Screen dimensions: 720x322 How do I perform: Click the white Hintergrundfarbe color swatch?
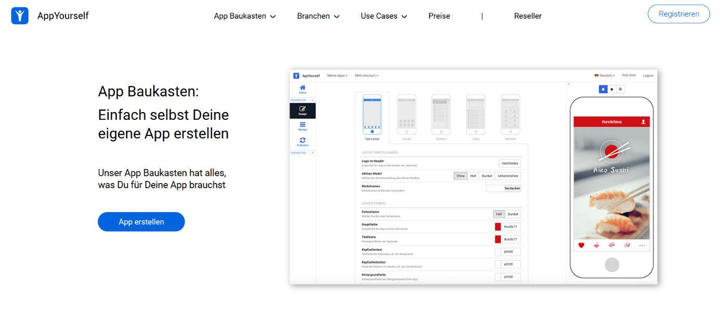pyautogui.click(x=498, y=277)
